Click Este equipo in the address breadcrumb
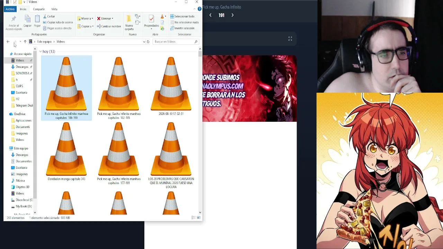The image size is (443, 249). point(44,41)
